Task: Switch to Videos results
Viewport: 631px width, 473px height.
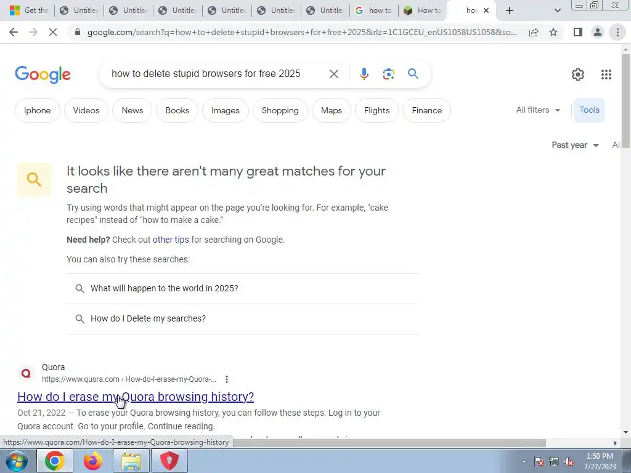Action: coord(86,110)
